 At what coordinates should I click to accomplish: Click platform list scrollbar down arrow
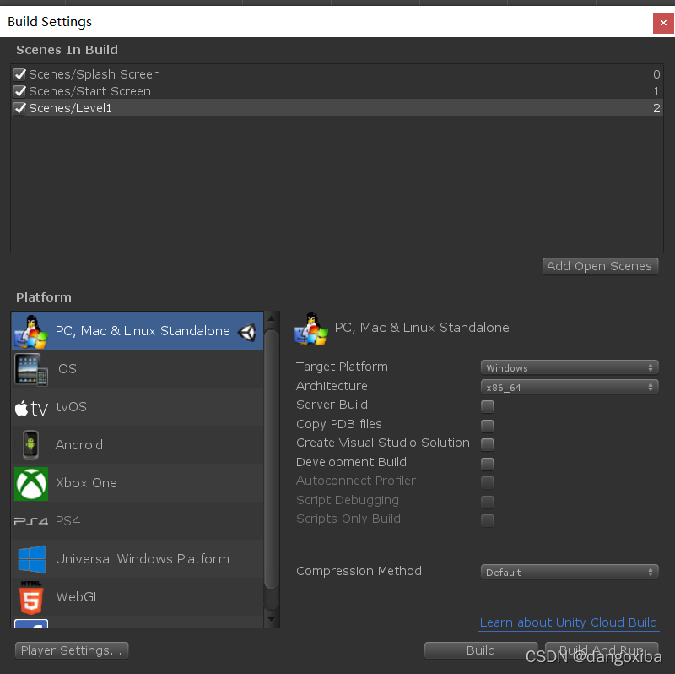(x=271, y=620)
